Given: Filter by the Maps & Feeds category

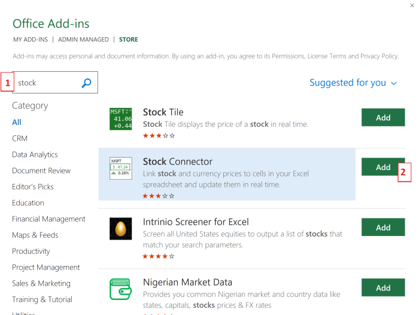Looking at the screenshot, I should click(35, 235).
